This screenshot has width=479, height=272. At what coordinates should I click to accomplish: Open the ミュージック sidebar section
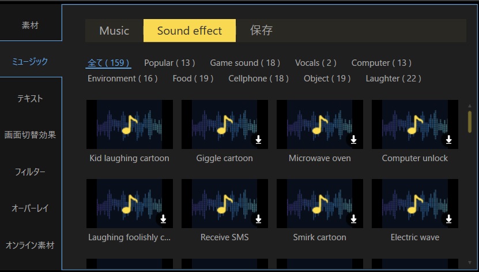30,61
